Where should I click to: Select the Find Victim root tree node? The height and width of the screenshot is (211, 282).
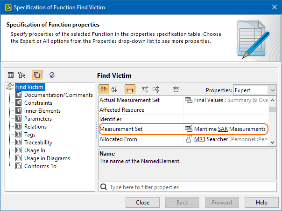[x=29, y=87]
